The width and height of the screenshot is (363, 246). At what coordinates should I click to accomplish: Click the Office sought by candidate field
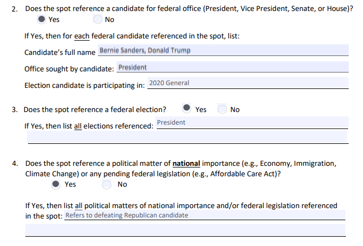[x=232, y=68]
